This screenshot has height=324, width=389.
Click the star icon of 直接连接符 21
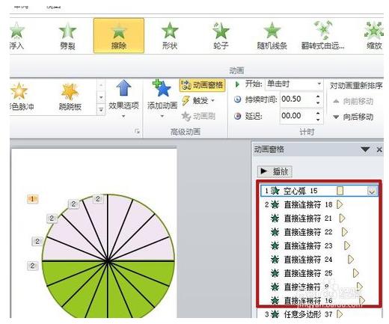click(x=275, y=218)
